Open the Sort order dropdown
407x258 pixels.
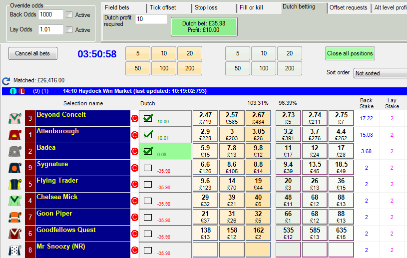click(x=380, y=73)
